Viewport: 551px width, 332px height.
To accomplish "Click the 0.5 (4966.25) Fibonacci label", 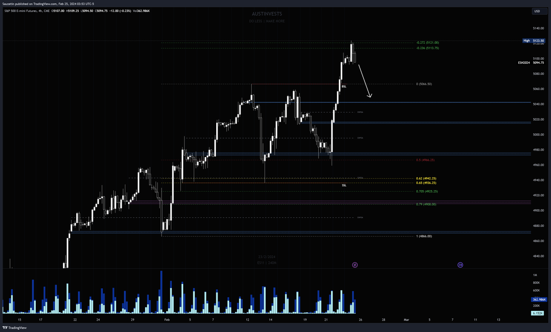I will click(425, 160).
